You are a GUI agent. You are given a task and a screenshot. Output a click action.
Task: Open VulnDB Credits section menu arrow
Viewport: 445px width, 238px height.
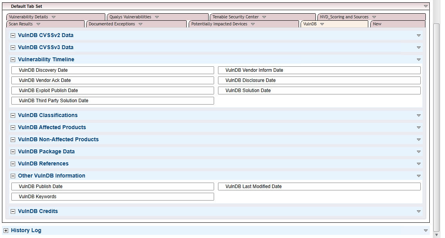[x=419, y=211]
